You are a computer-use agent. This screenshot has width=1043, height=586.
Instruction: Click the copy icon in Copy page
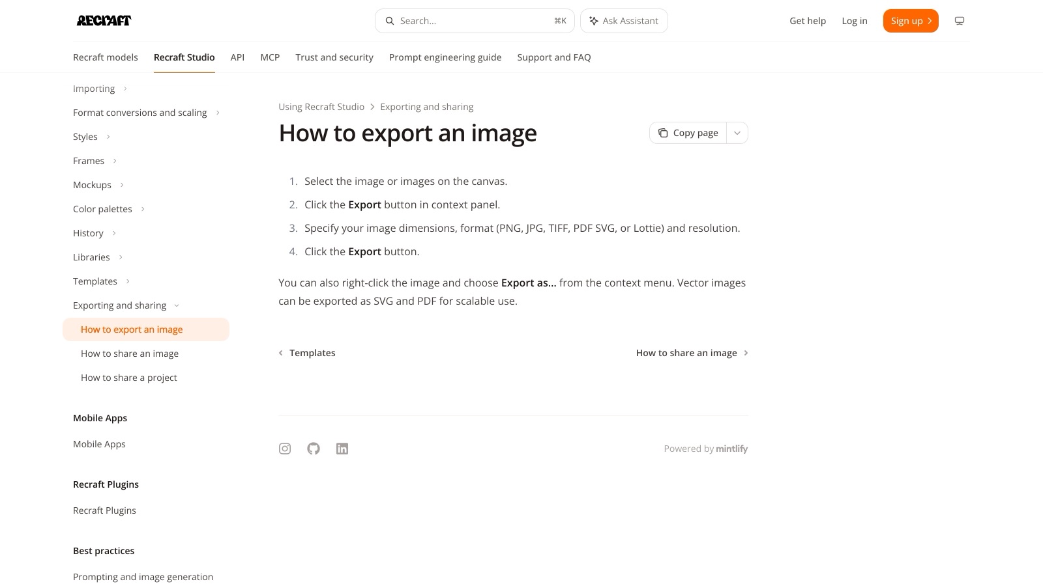(x=663, y=133)
